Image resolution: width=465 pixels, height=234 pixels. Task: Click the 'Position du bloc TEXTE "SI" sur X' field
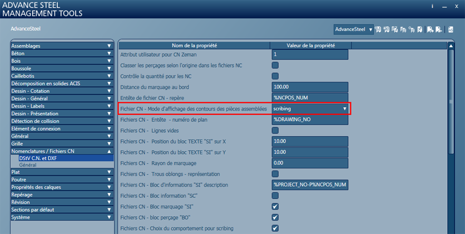point(310,141)
